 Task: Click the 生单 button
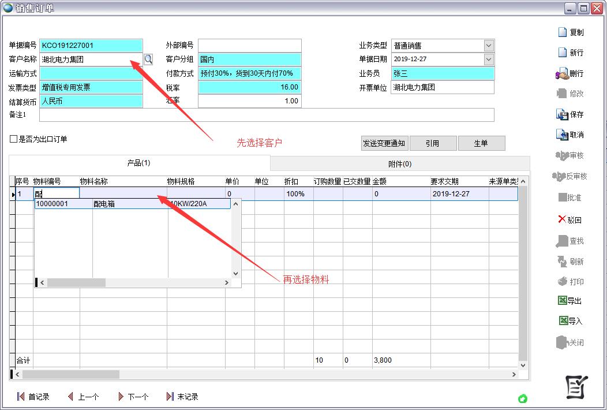click(481, 143)
